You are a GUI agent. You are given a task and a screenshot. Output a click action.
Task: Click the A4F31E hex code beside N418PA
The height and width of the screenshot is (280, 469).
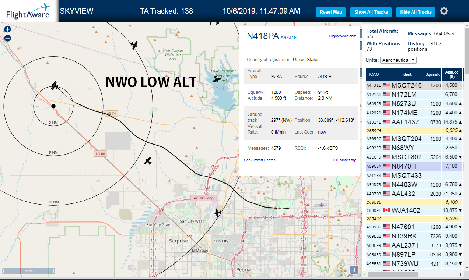(288, 37)
